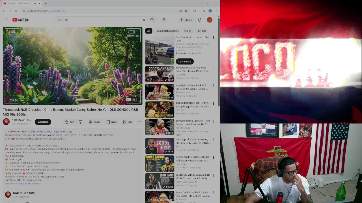Share the video

[x=94, y=122]
